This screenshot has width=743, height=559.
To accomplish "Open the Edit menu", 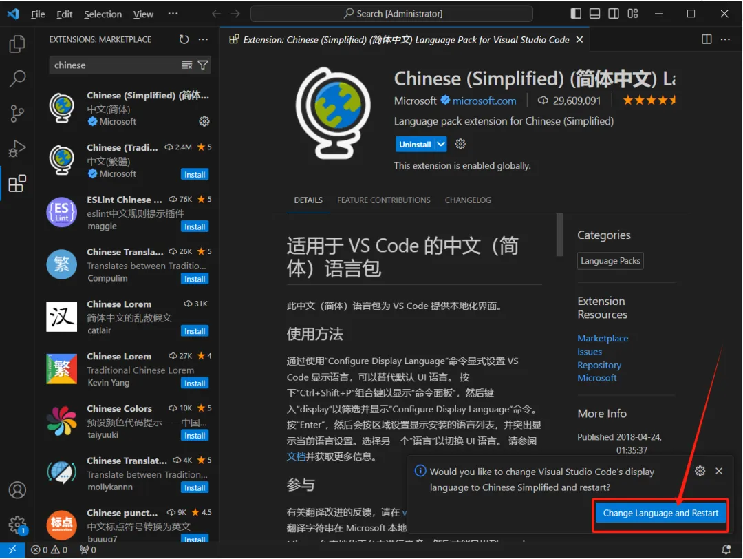I will coord(65,14).
